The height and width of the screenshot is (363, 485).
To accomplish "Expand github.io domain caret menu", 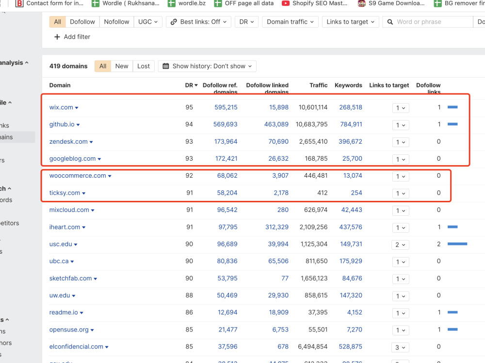I will (x=78, y=125).
